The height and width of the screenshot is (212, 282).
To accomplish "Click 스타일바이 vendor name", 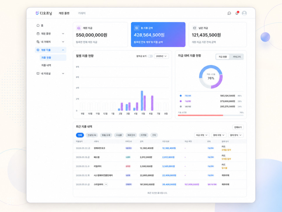I will click(99, 184).
